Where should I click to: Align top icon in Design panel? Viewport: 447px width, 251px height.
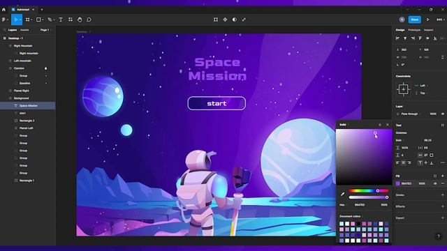[x=420, y=38]
